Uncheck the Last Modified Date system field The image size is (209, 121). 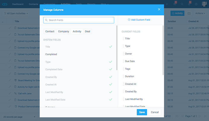(111, 99)
